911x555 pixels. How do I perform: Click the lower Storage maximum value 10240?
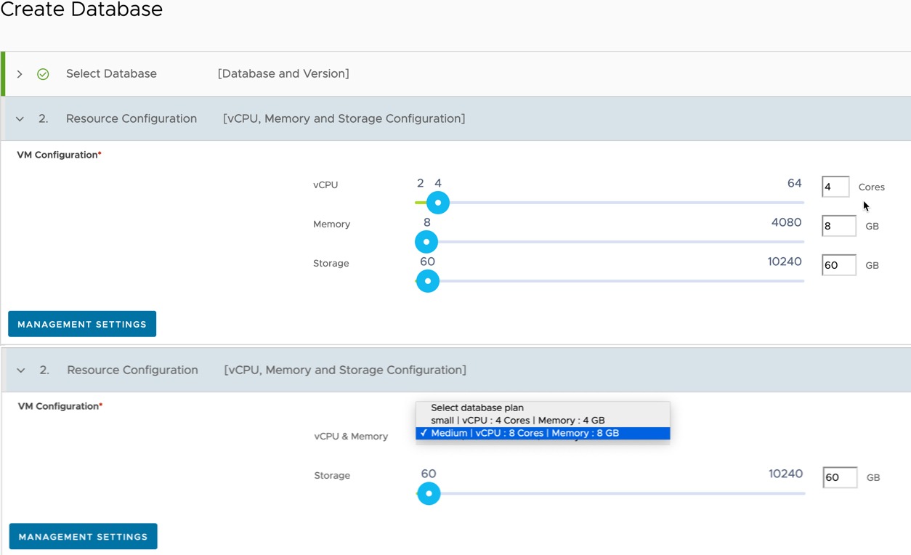coord(786,474)
